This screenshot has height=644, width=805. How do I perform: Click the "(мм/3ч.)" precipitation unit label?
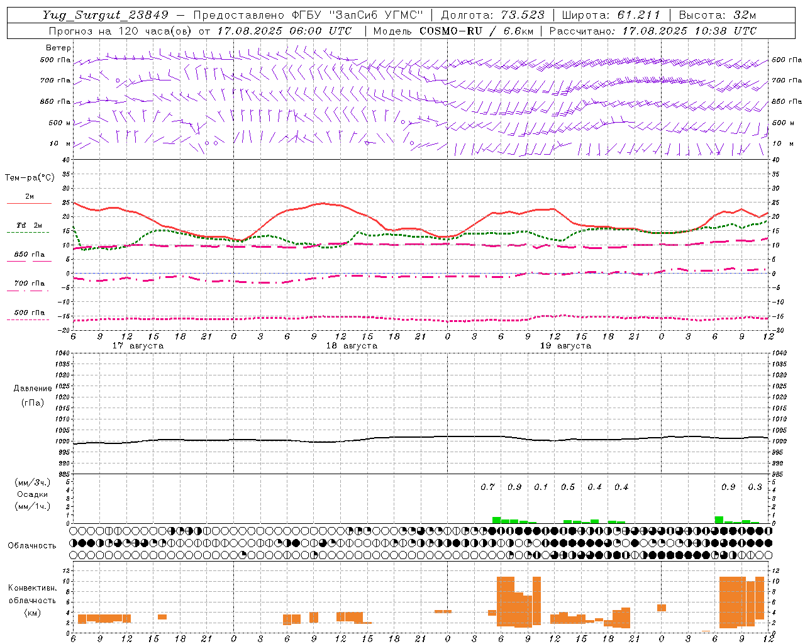click(33, 482)
